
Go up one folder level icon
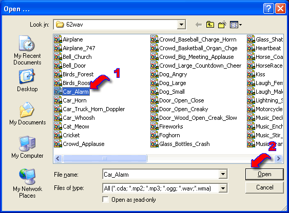pos(210,25)
